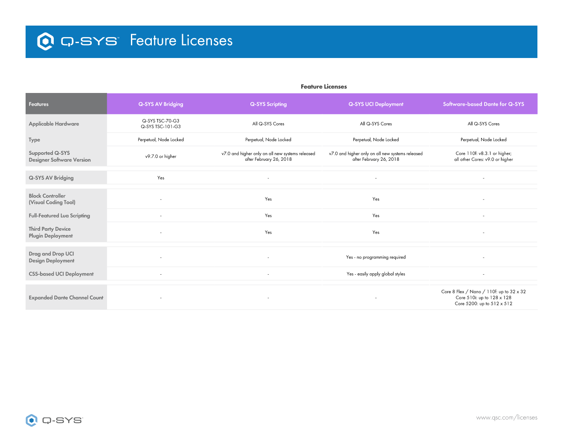Click Expanded Dante Channel Count row label

(66, 298)
